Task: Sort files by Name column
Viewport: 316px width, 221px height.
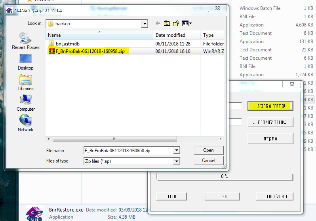Action: tap(54, 35)
